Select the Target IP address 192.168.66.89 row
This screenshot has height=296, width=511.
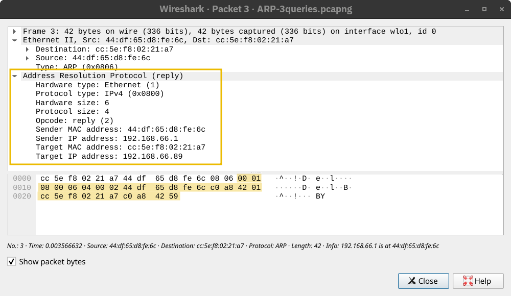click(x=109, y=156)
